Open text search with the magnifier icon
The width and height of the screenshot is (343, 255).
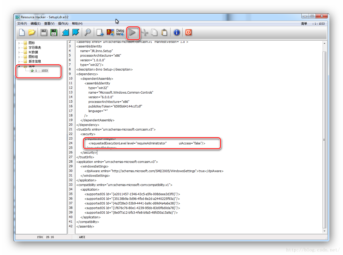[88, 32]
